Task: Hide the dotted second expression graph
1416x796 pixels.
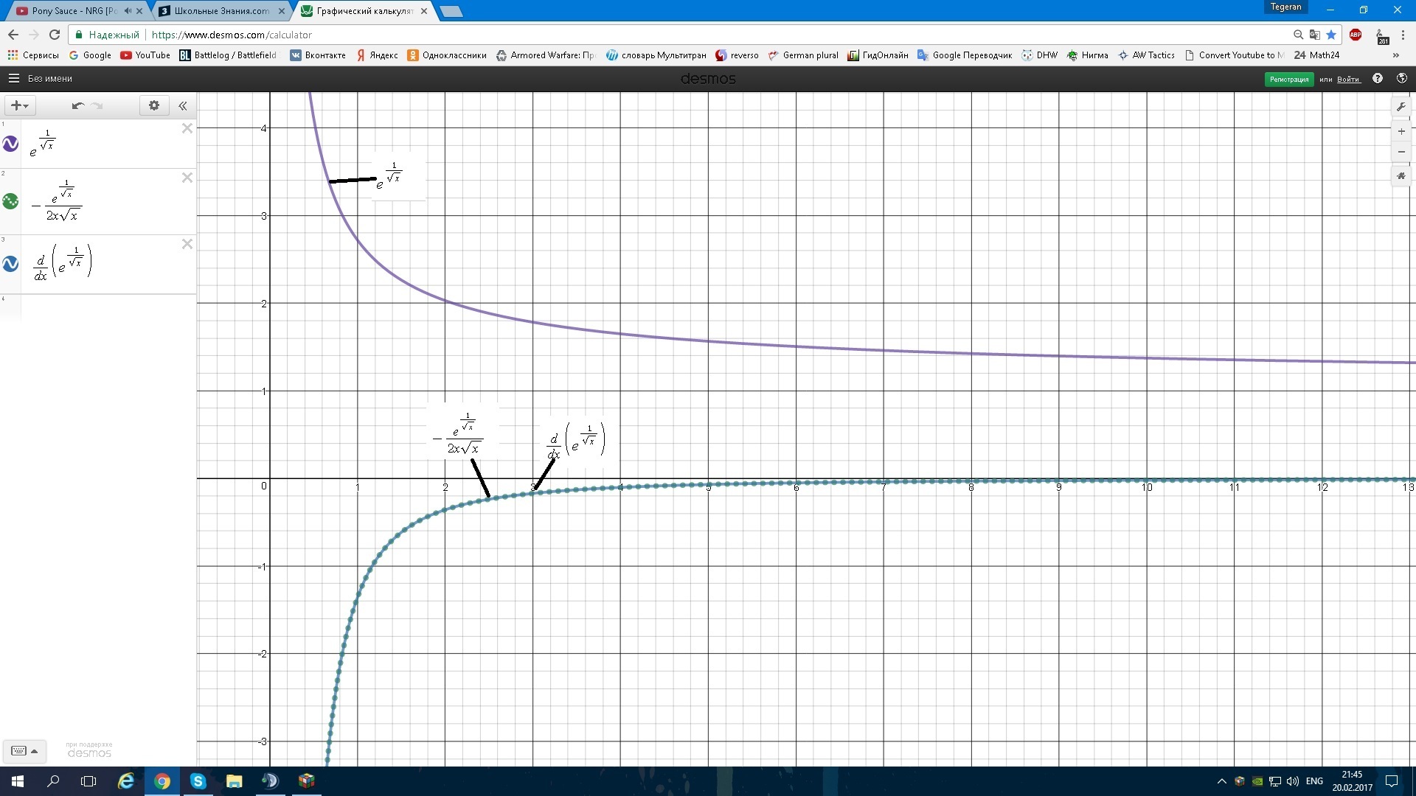Action: (10, 200)
